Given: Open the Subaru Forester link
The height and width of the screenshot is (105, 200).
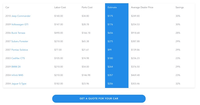Looking at the screenshot, I should click(20, 41).
